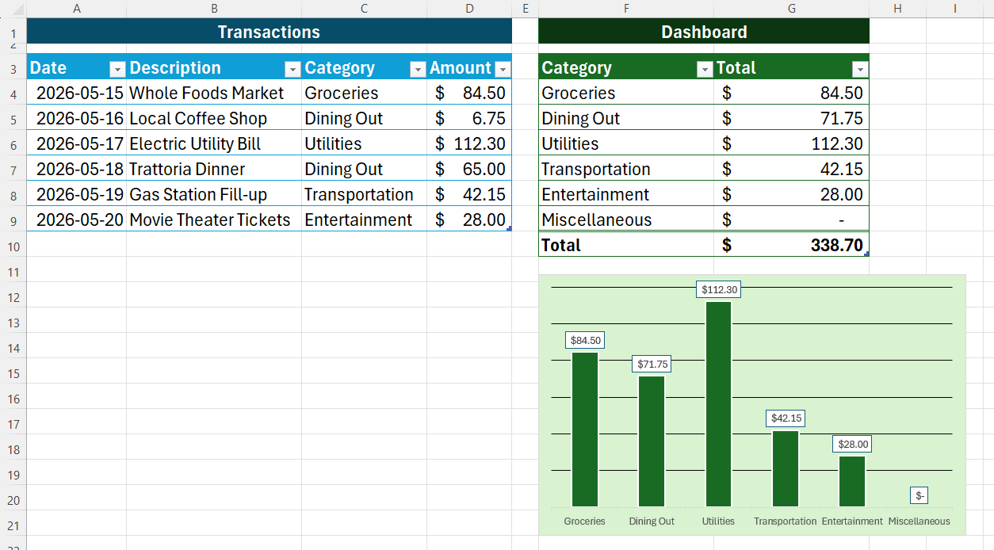Image resolution: width=994 pixels, height=550 pixels.
Task: Select the date 2026-05-20 cell
Action: click(x=77, y=220)
